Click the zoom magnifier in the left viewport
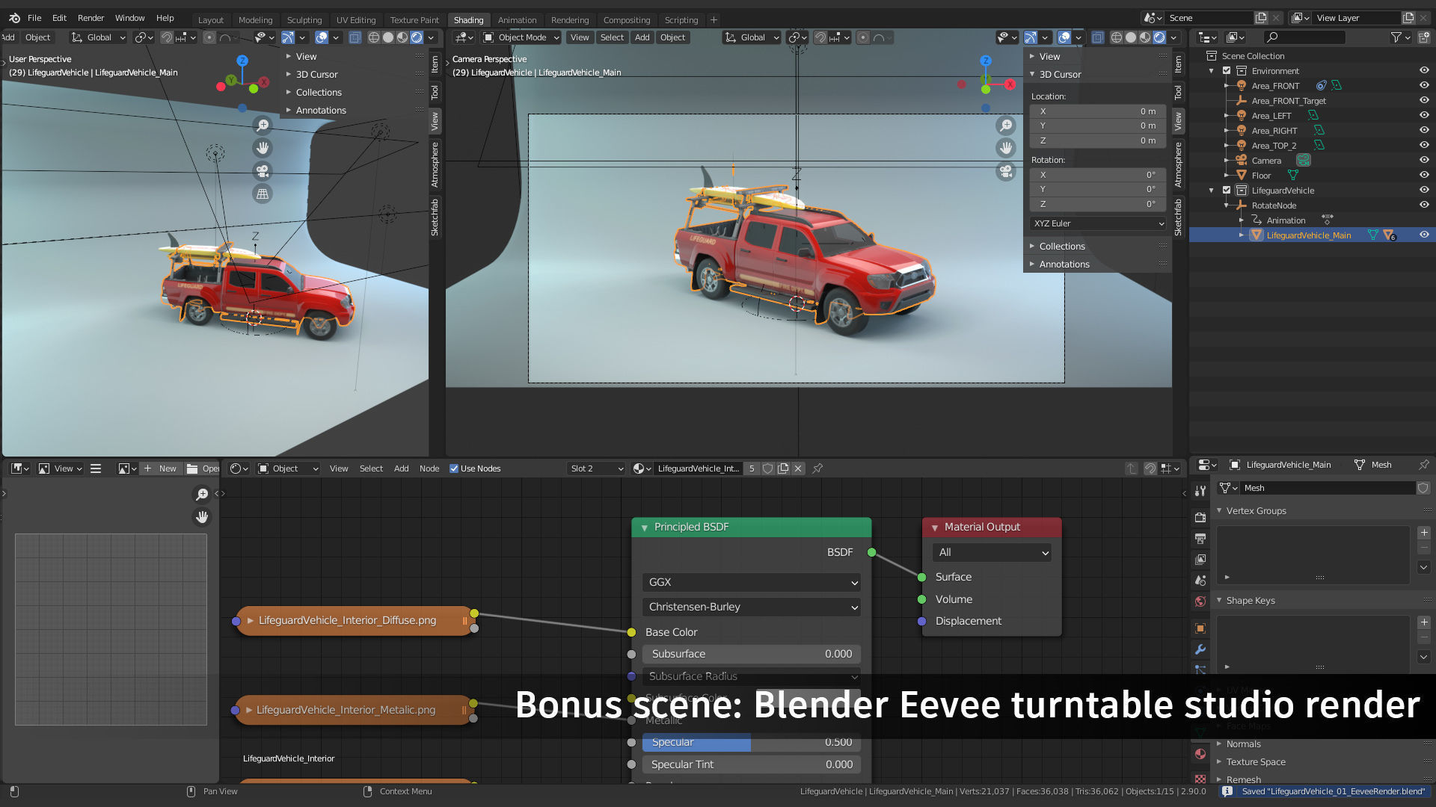The height and width of the screenshot is (807, 1436). [263, 125]
